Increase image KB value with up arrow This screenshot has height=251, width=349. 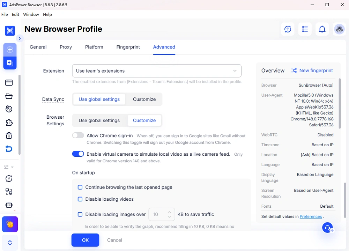(169, 212)
